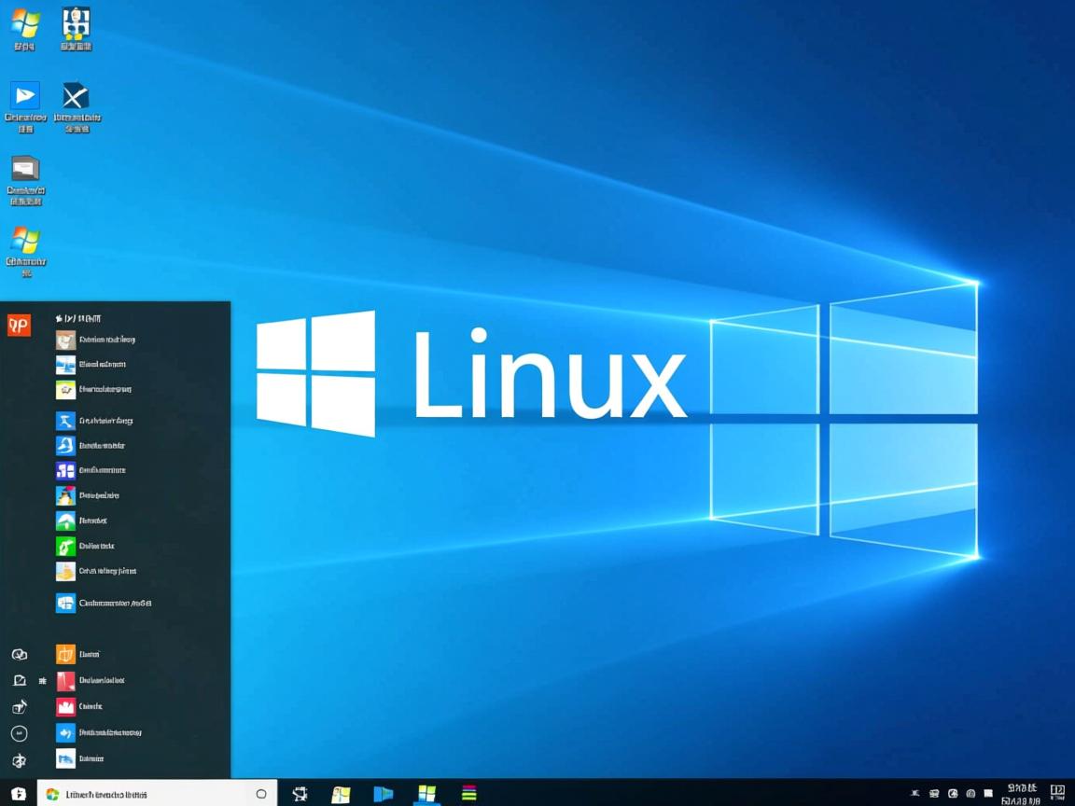Launch File Explorer from the taskbar
This screenshot has height=806, width=1075.
point(340,793)
